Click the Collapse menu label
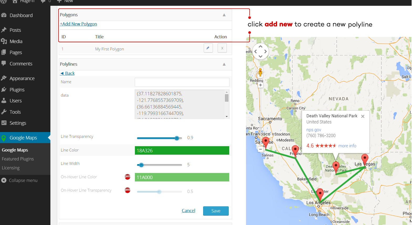Viewport: 414px width, 225px height. pos(23,180)
